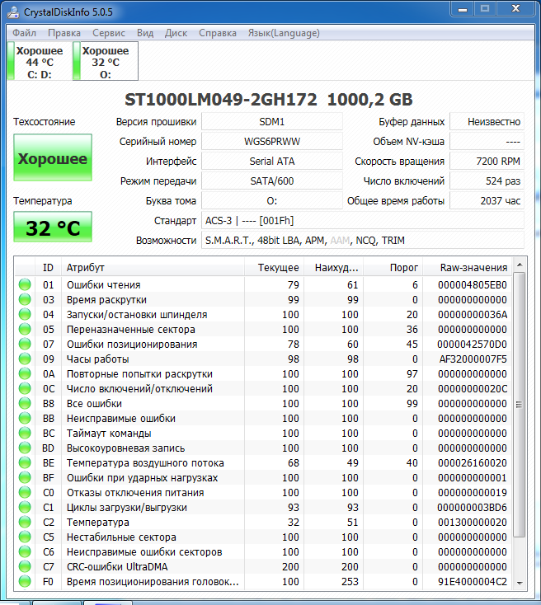Image resolution: width=541 pixels, height=605 pixels.
Task: Click status circle for Запуски/остановки шпинделя
Action: [25, 315]
